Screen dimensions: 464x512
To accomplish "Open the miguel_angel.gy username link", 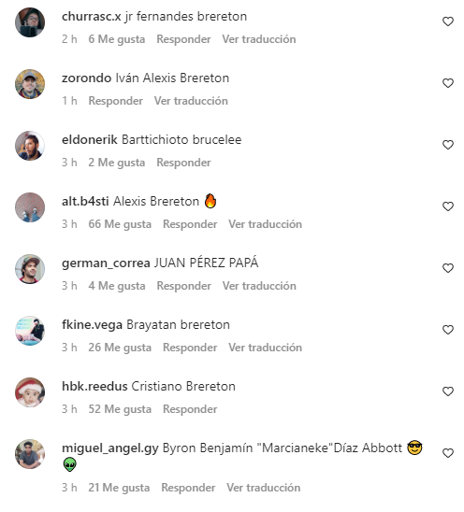I will coord(110,448).
